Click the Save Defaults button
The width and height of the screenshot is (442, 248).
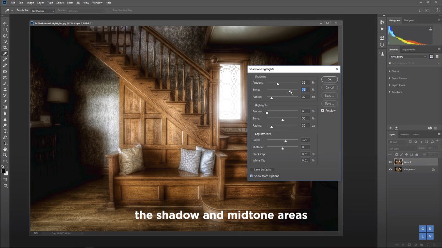point(262,170)
